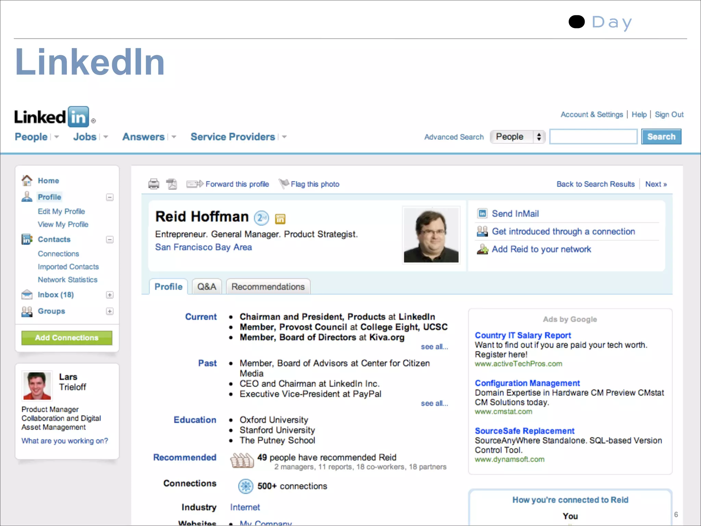Viewport: 701px width, 526px height.
Task: Open Advanced Search link
Action: [454, 137]
